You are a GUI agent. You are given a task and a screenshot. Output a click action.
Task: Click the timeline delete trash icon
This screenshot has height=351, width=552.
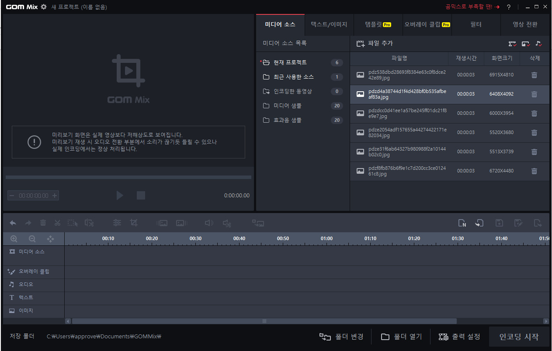click(43, 223)
